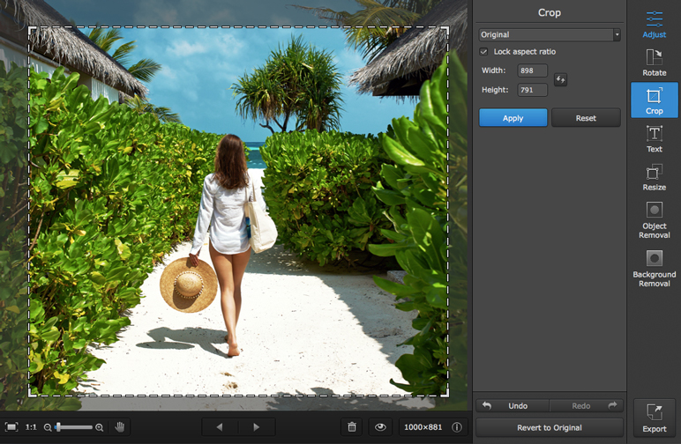Open the Object Removal tool

[654, 218]
